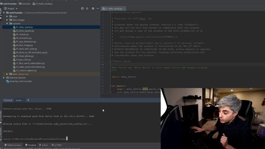Click the 'def main():' line in editor
The width and height of the screenshot is (265, 149).
[x=119, y=86]
